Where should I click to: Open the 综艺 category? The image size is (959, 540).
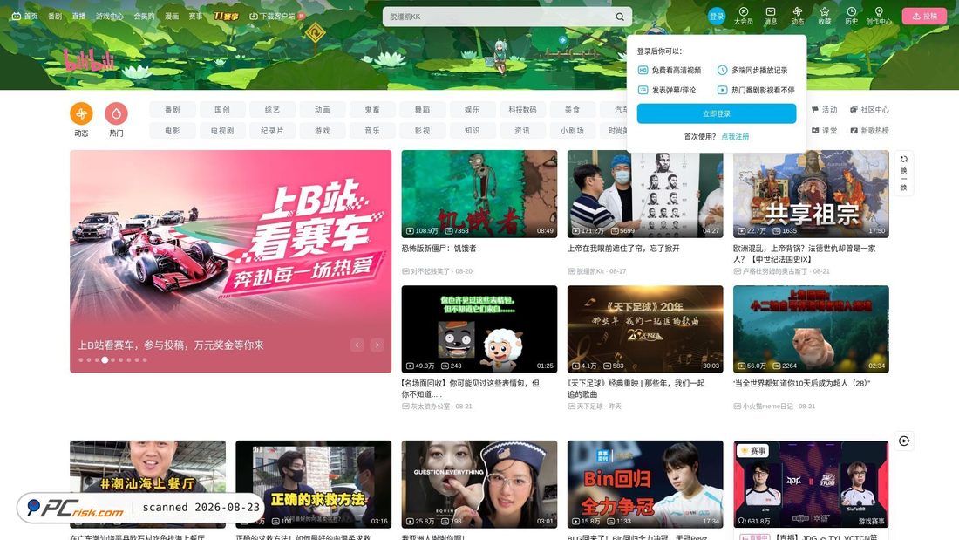coord(272,110)
